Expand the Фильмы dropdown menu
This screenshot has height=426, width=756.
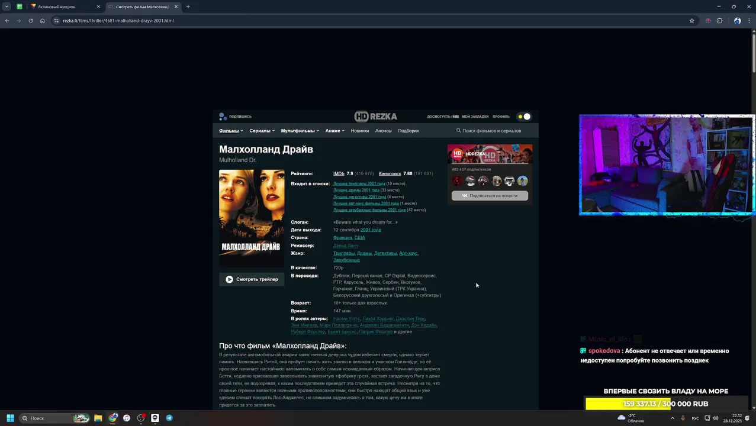pos(231,131)
